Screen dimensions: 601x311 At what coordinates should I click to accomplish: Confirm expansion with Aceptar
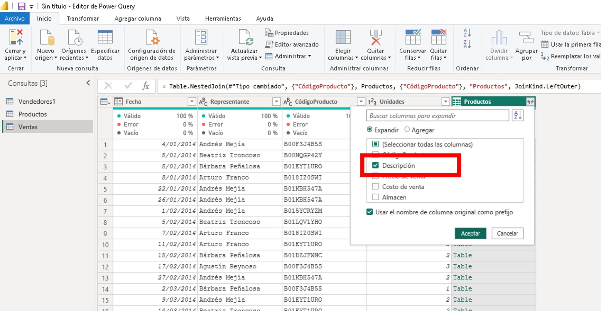470,233
